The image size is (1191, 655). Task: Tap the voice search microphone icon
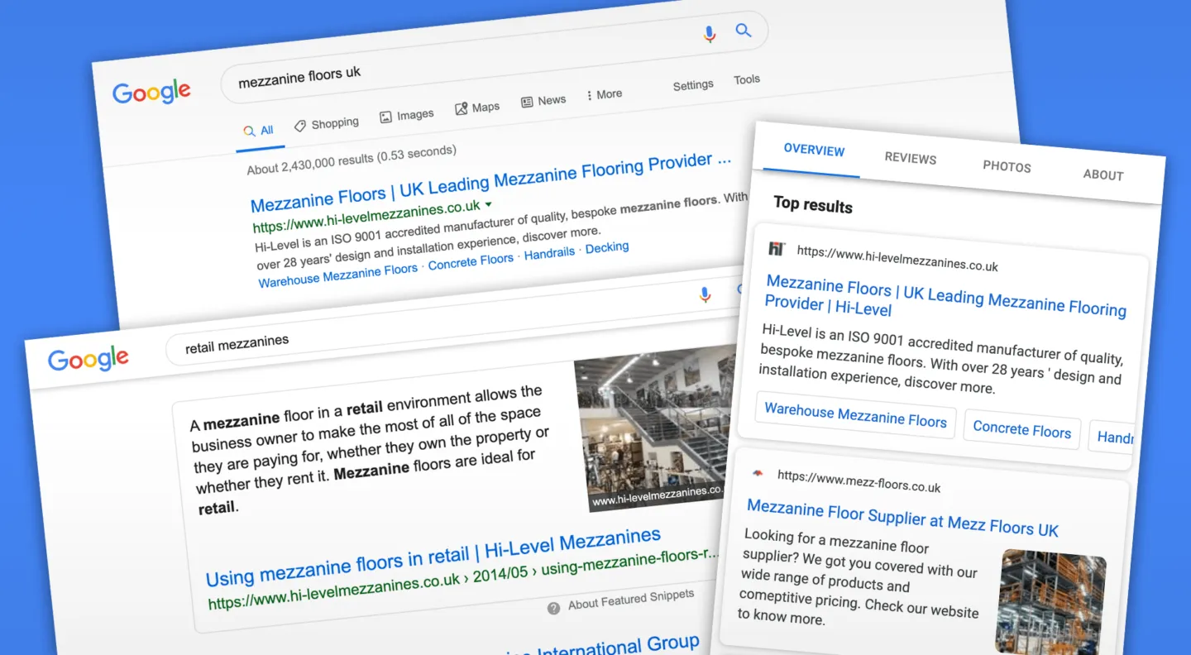pos(709,33)
